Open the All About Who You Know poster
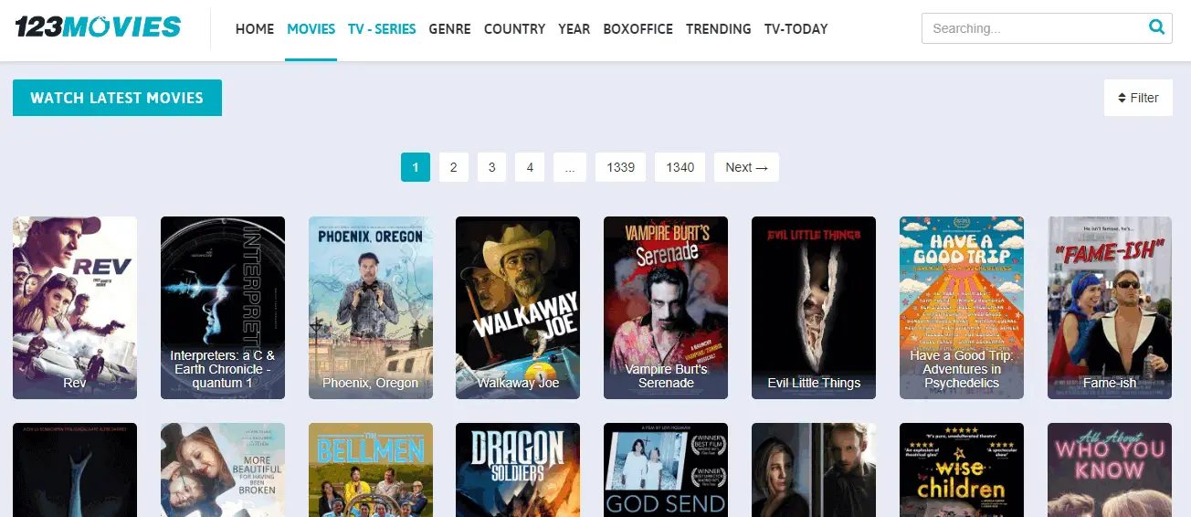The width and height of the screenshot is (1191, 517). [x=1110, y=470]
